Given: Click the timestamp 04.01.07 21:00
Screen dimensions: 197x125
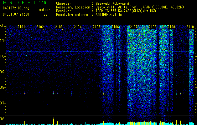Looking at the screenshot, I should click(16, 14).
